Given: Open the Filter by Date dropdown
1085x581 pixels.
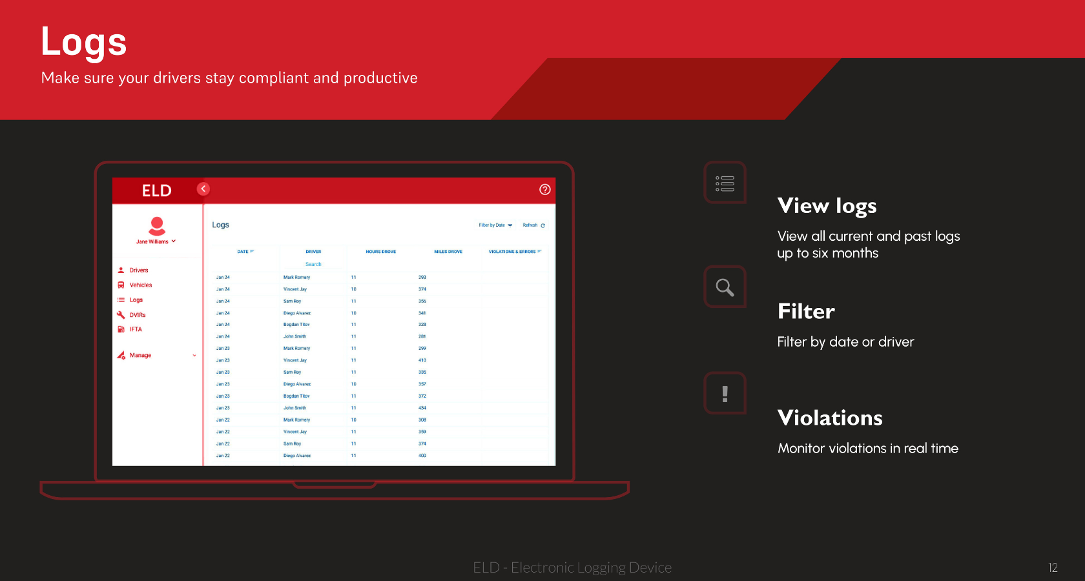Looking at the screenshot, I should pyautogui.click(x=495, y=225).
